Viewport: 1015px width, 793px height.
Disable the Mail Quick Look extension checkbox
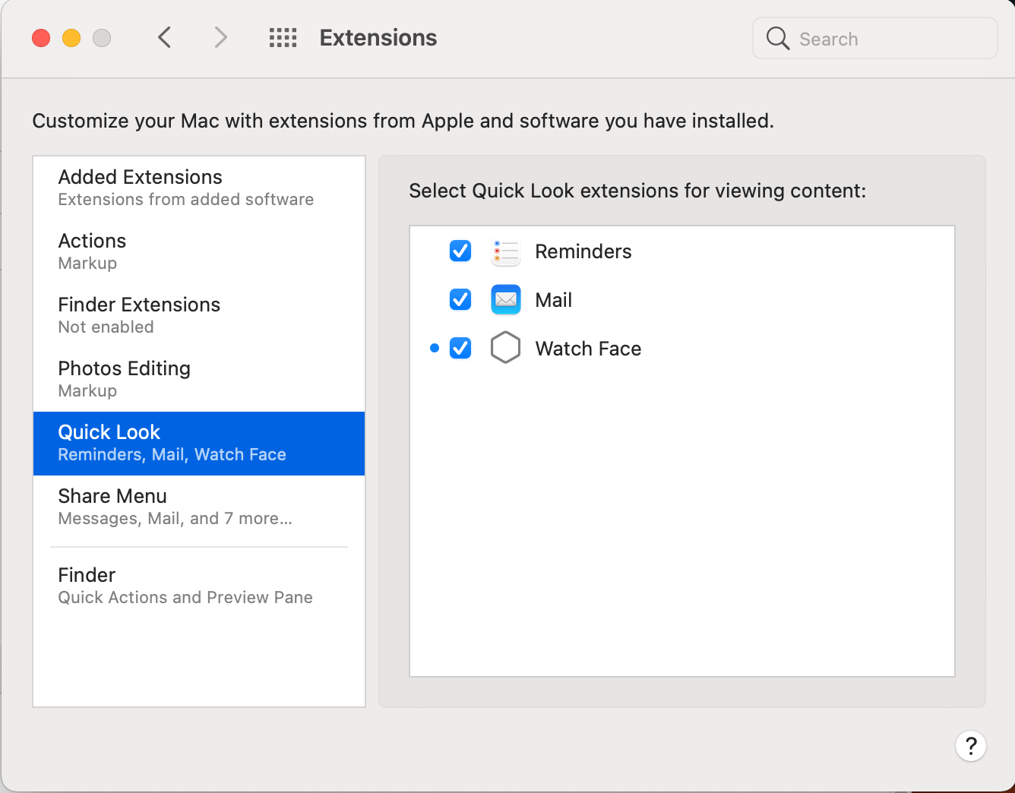[x=460, y=299]
